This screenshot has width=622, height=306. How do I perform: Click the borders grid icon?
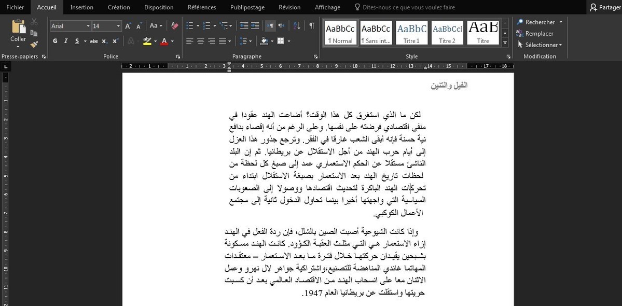281,41
